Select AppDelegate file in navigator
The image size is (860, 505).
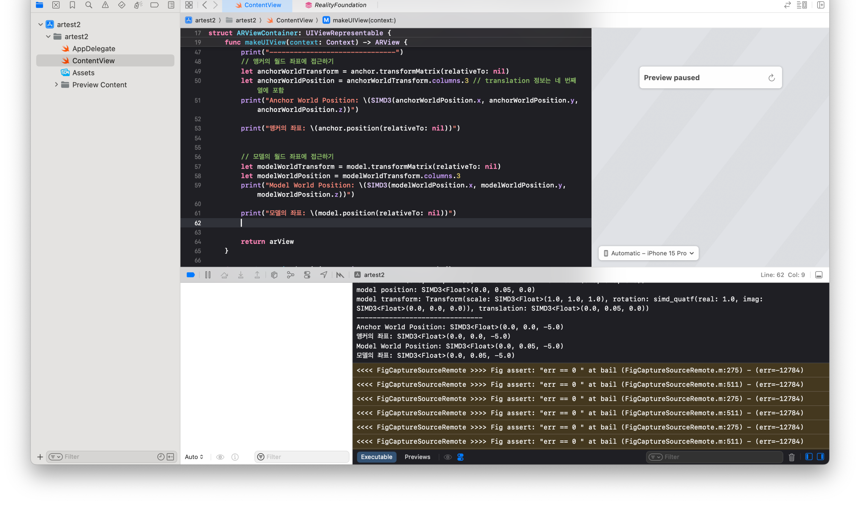click(93, 49)
